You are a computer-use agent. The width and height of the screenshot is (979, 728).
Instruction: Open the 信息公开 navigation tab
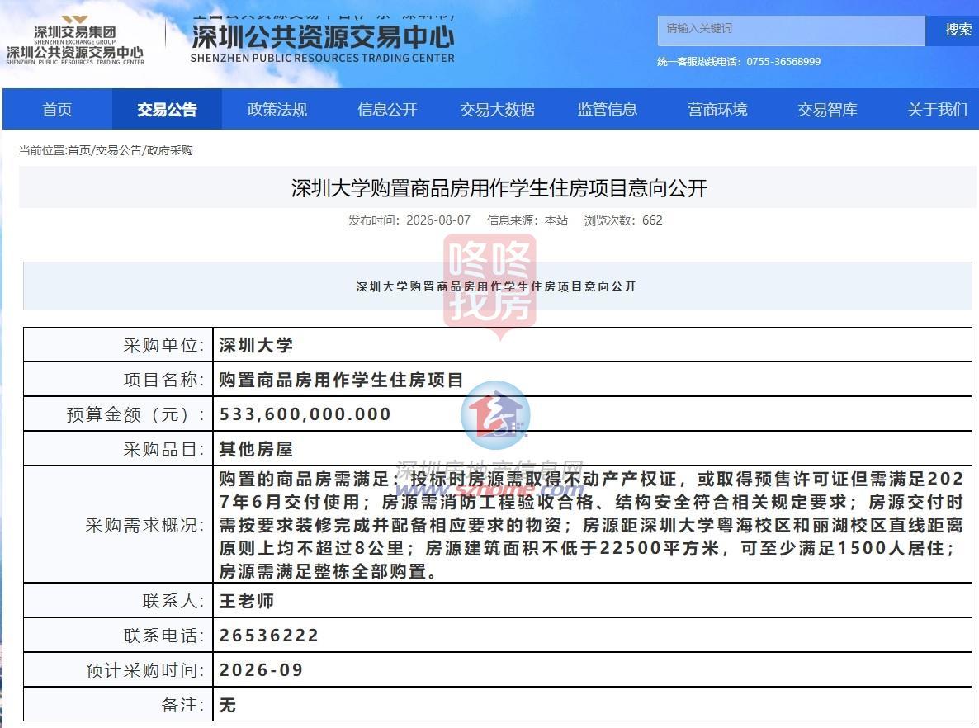click(387, 109)
